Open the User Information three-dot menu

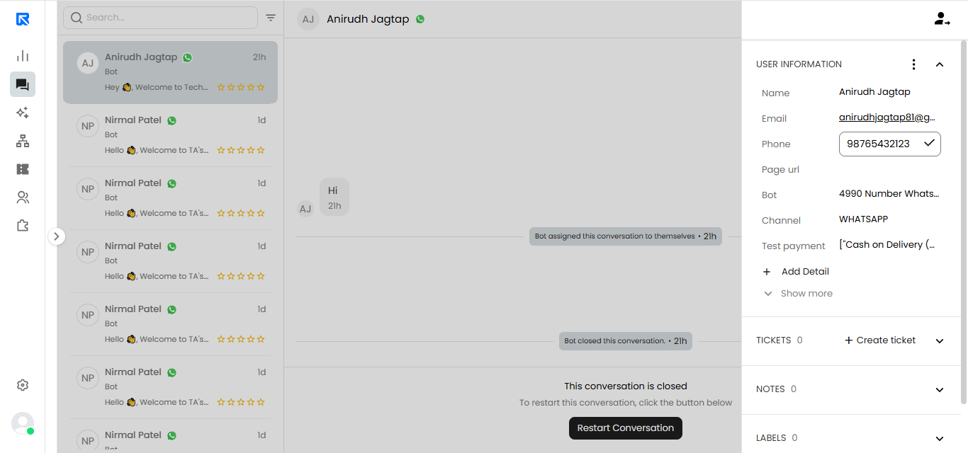(913, 64)
